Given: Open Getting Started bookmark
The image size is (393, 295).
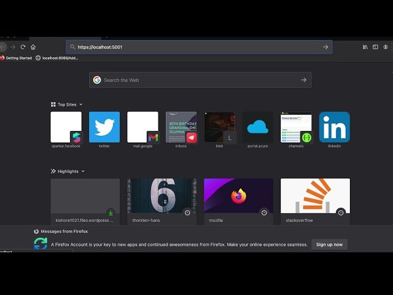Looking at the screenshot, I should [x=16, y=58].
